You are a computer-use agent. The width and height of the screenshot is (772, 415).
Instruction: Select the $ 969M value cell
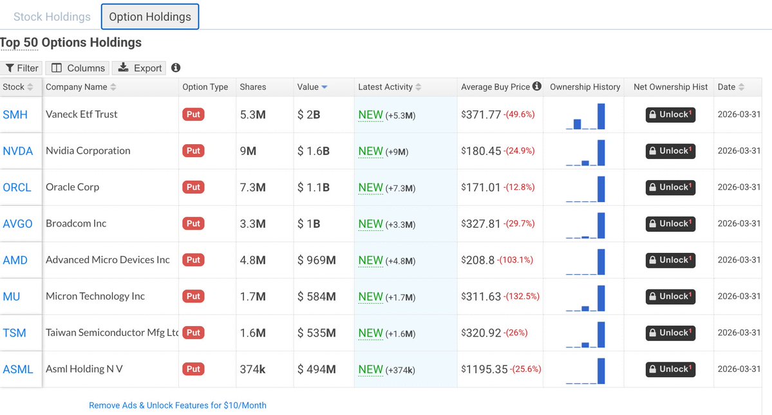(317, 260)
